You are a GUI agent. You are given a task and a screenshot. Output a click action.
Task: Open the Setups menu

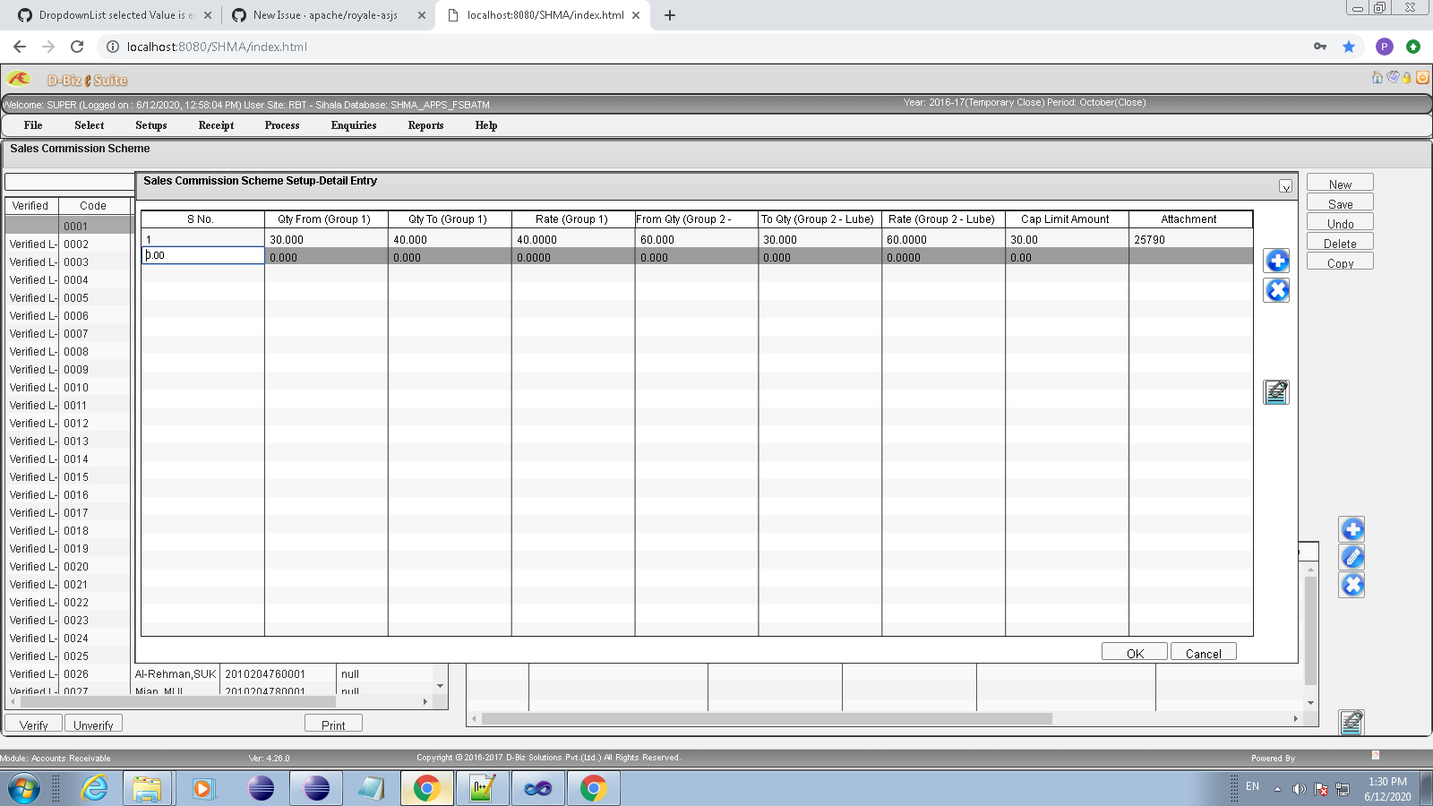click(x=150, y=125)
